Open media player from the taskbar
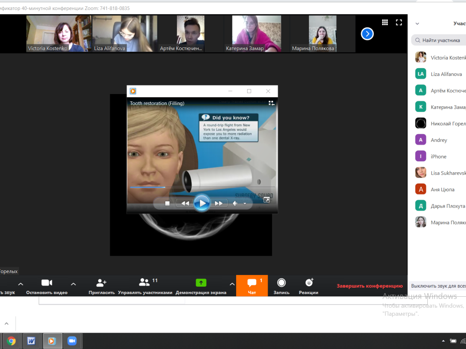Screen dimensions: 466x349 point(52,341)
